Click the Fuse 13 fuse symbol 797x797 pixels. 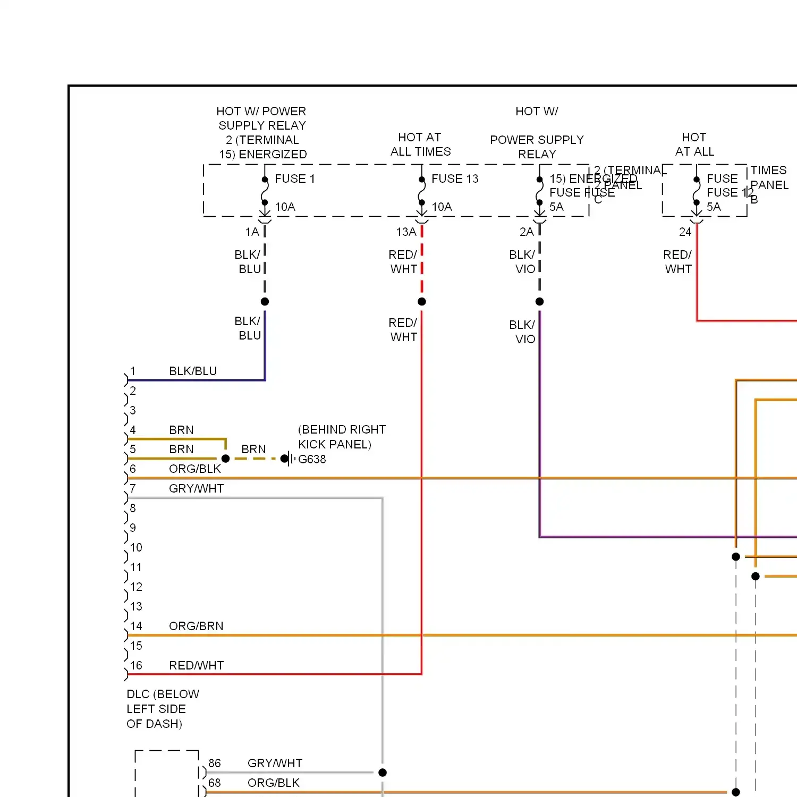coord(422,191)
